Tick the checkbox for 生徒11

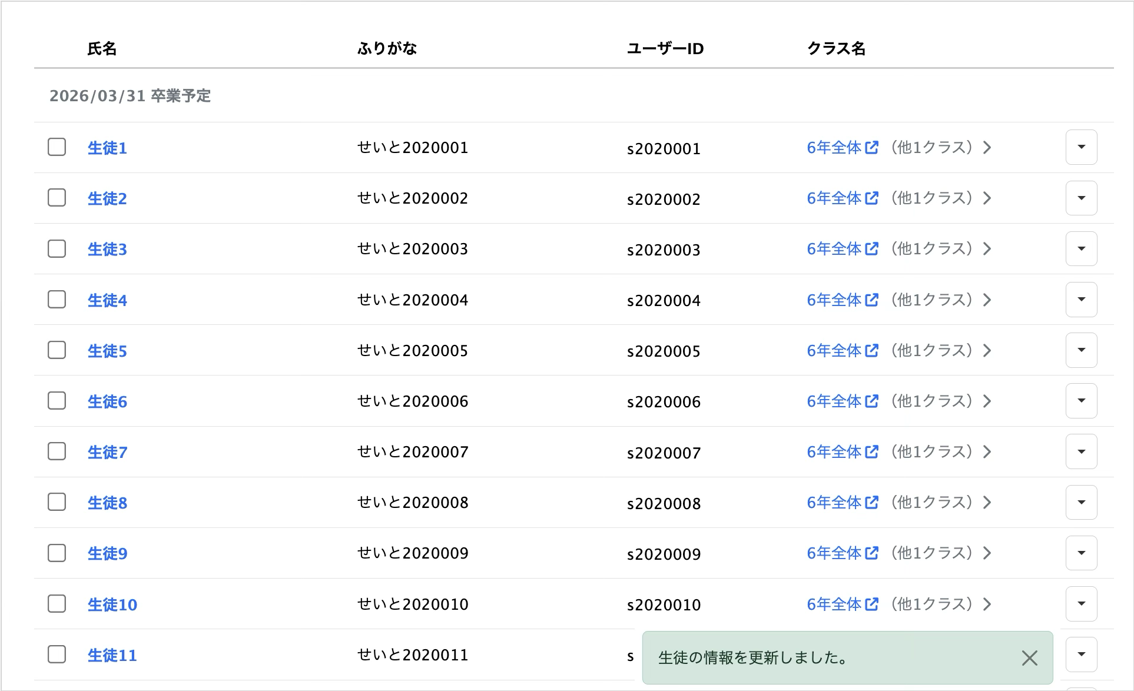click(x=57, y=655)
